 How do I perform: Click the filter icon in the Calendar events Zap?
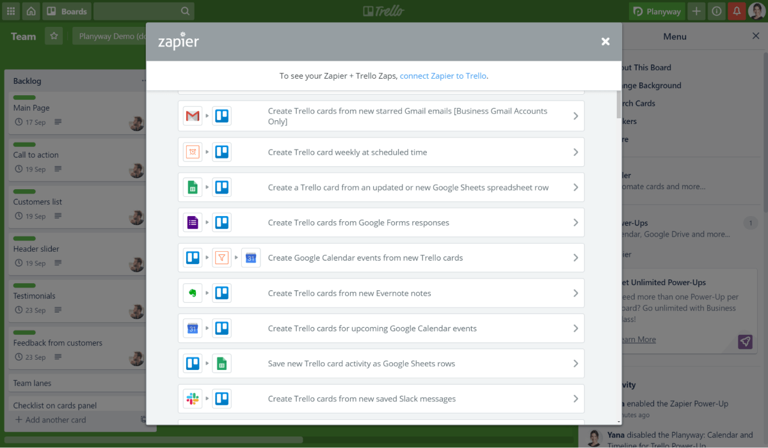pos(221,257)
